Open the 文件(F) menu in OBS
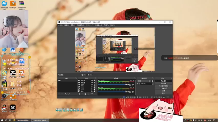 coord(60,25)
